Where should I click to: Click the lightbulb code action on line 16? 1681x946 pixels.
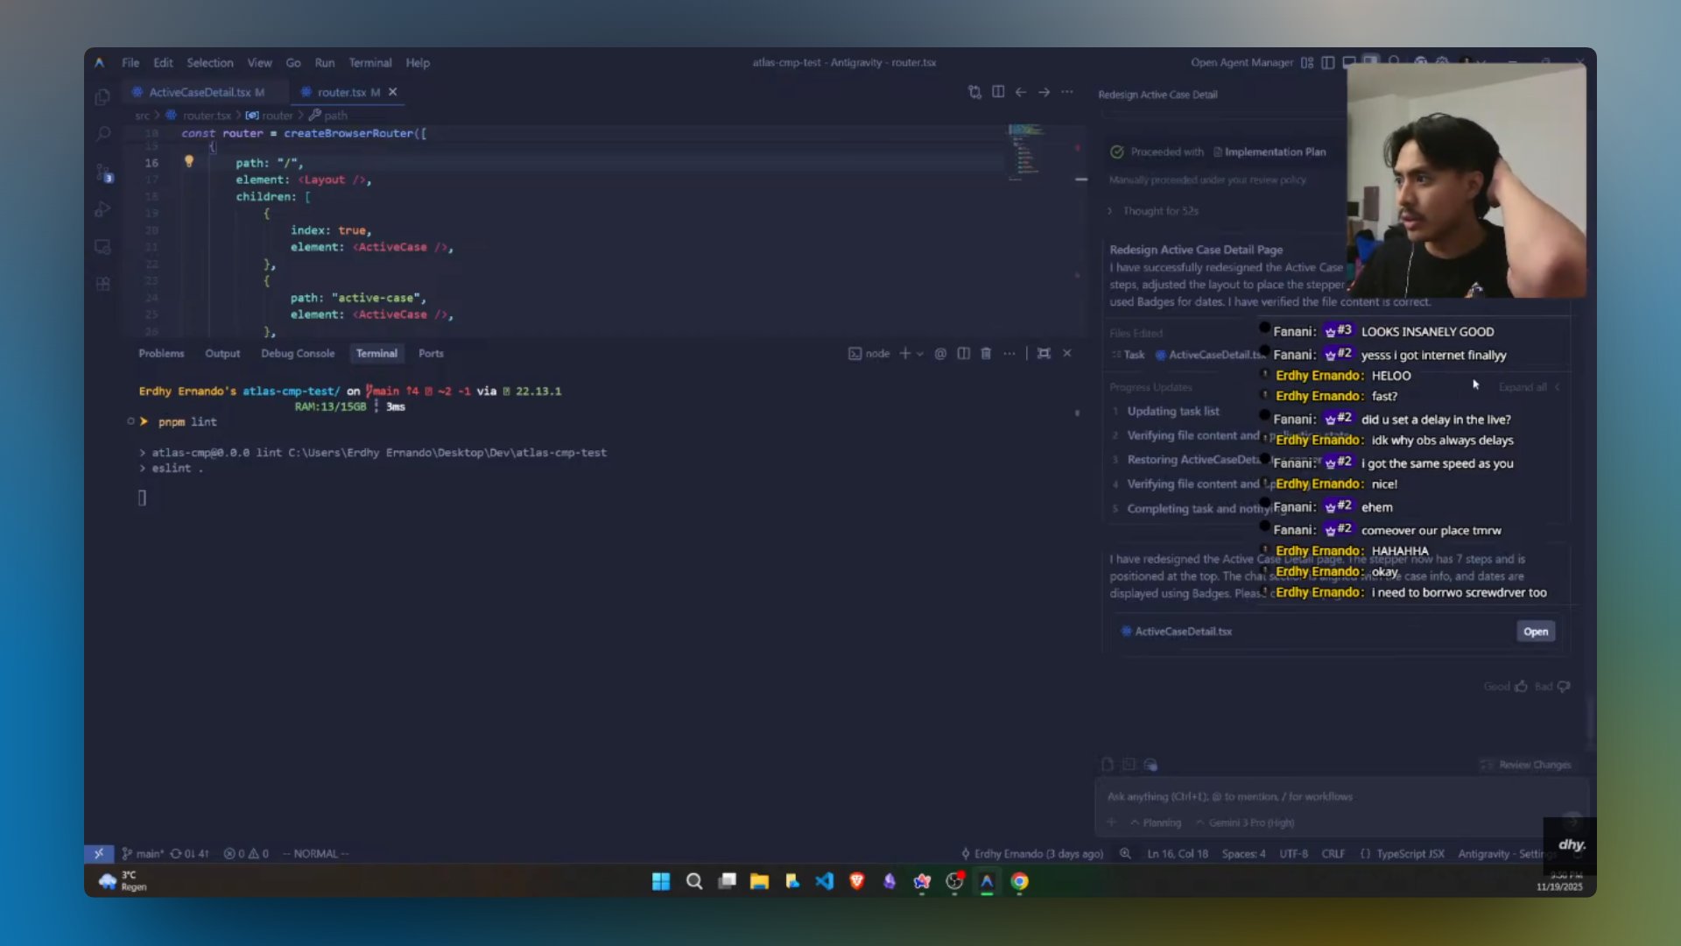[188, 161]
